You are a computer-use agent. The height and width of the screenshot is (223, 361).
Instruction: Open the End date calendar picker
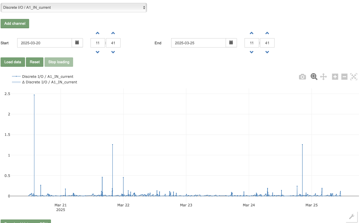pos(231,43)
